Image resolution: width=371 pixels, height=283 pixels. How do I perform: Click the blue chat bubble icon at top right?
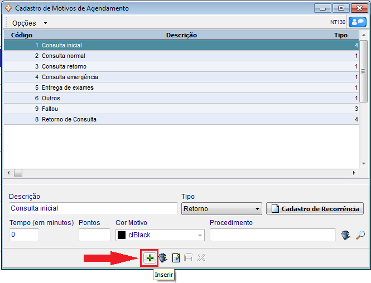[357, 22]
